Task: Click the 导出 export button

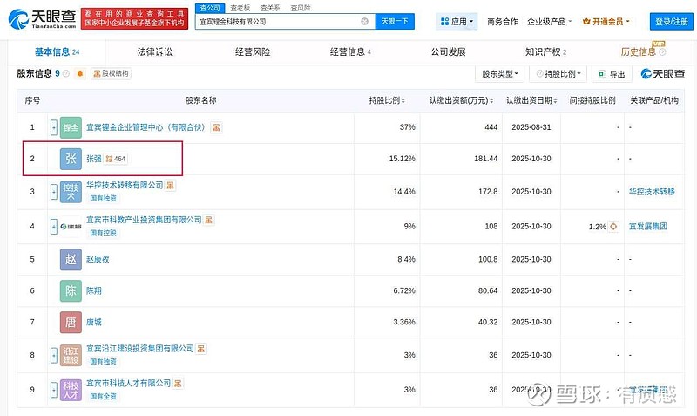Action: pos(612,74)
